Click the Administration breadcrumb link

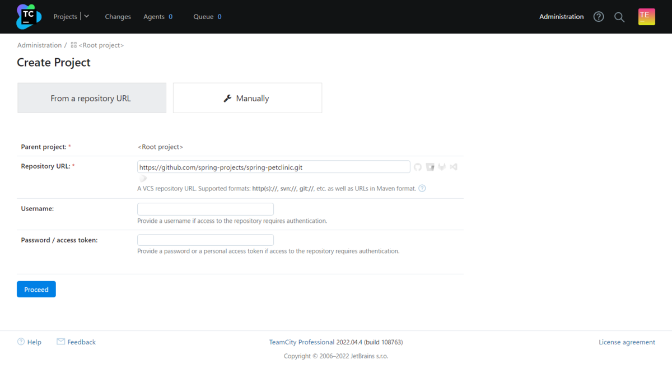39,45
